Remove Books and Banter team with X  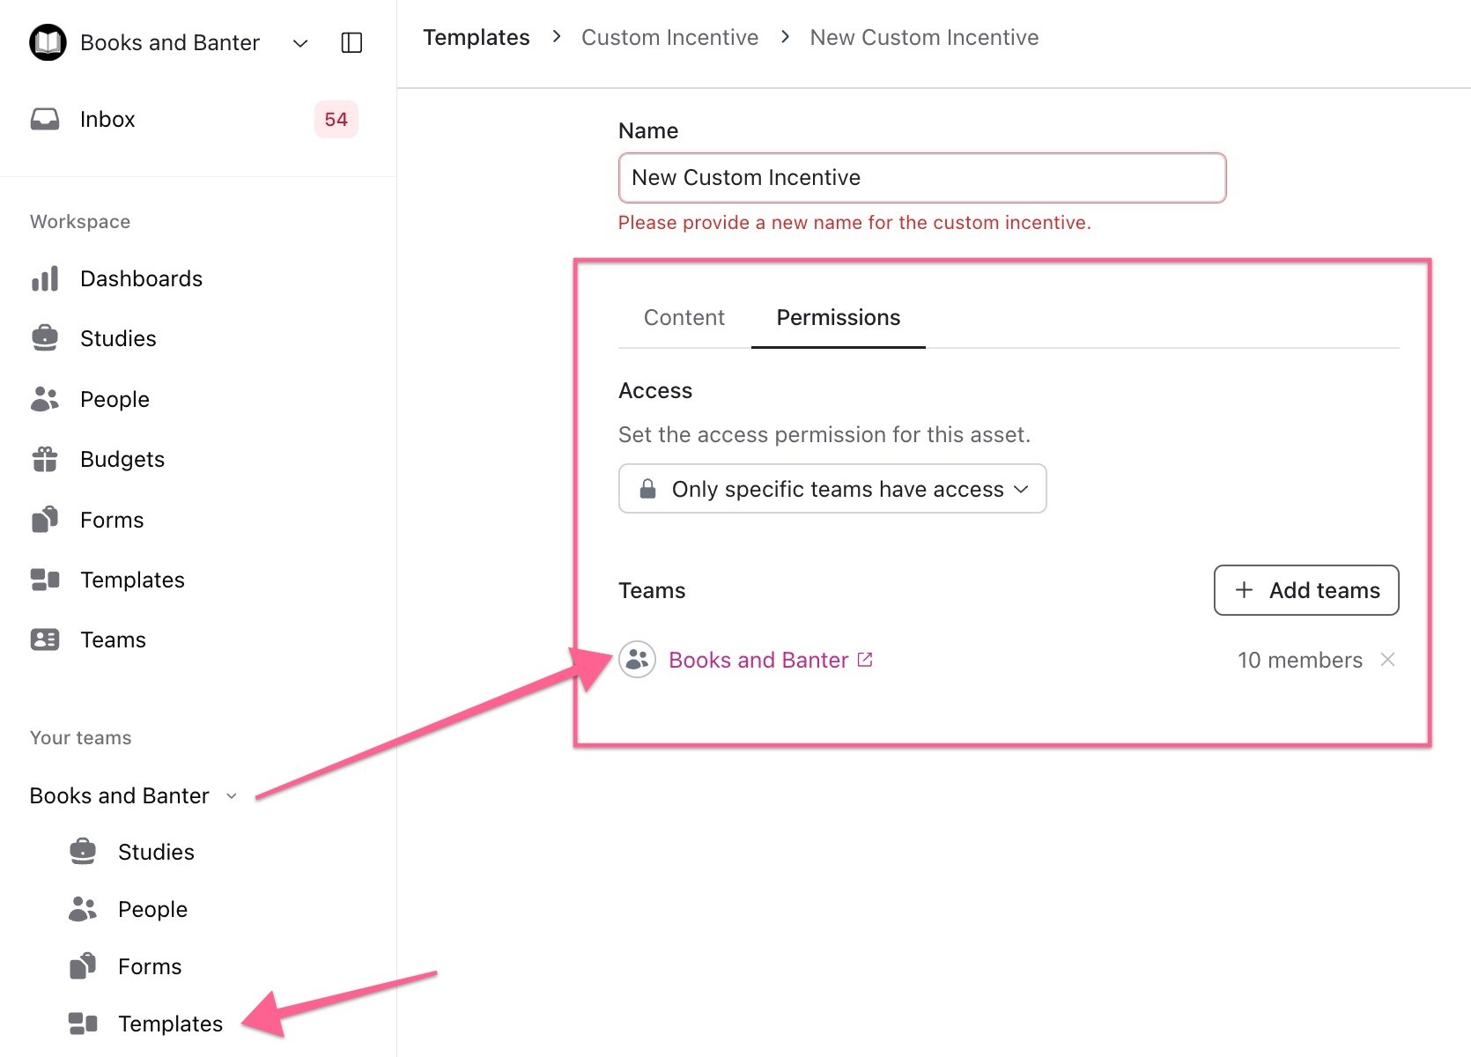[1387, 660]
